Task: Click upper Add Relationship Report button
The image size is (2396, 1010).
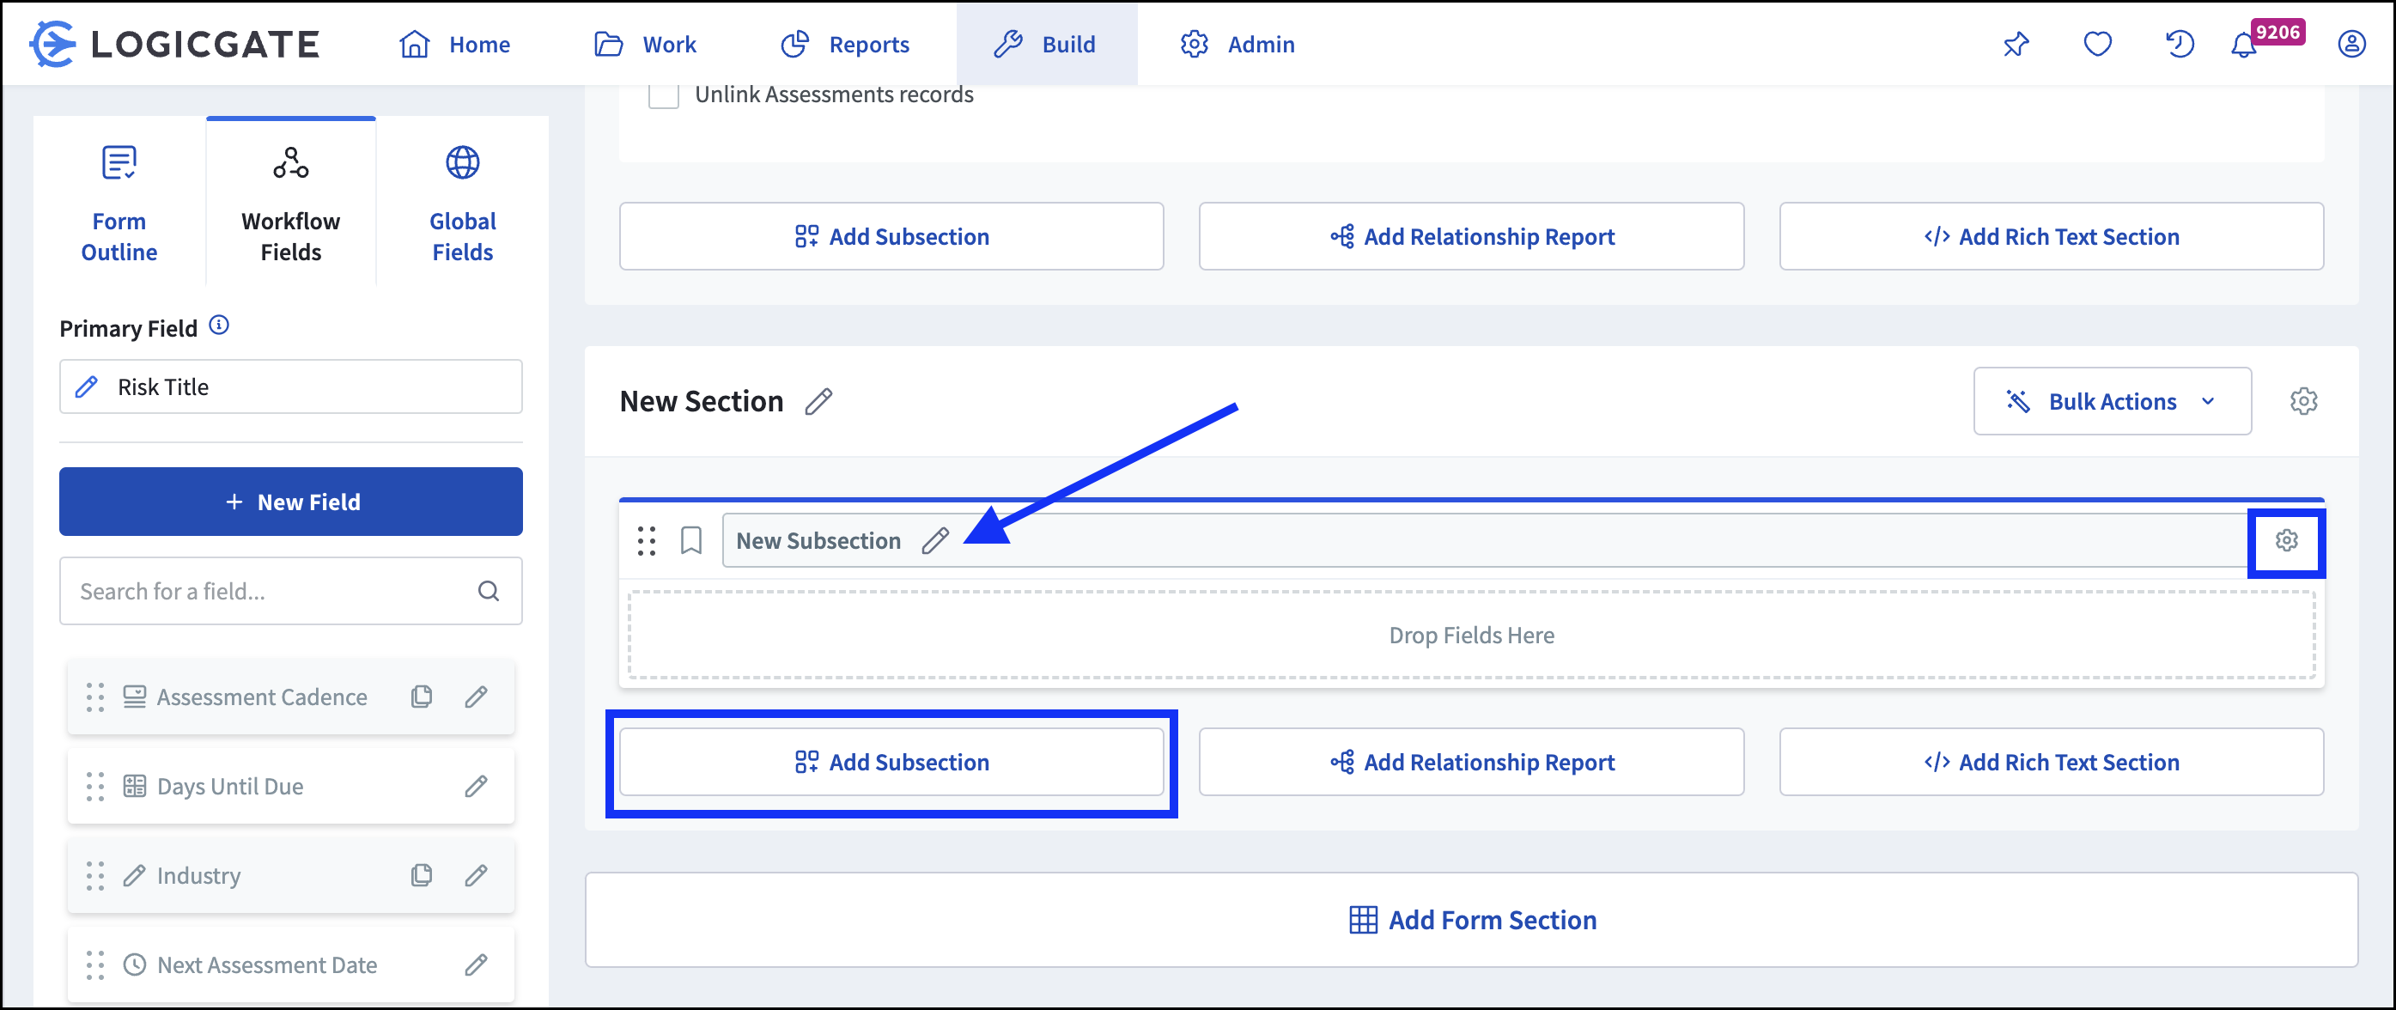Action: click(x=1471, y=236)
